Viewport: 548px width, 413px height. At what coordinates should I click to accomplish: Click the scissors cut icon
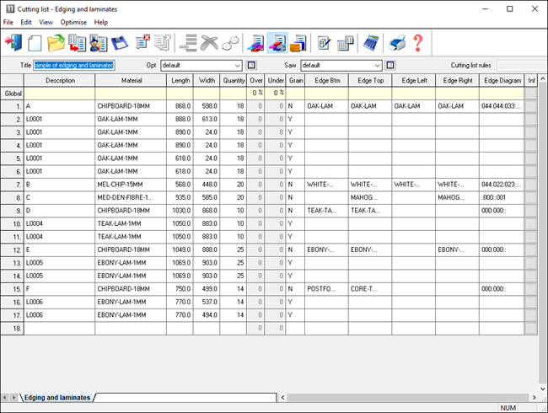pyautogui.click(x=208, y=43)
